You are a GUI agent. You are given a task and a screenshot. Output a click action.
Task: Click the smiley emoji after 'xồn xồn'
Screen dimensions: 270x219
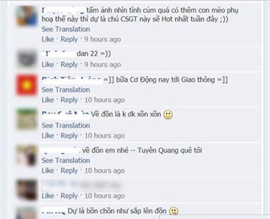168,115
